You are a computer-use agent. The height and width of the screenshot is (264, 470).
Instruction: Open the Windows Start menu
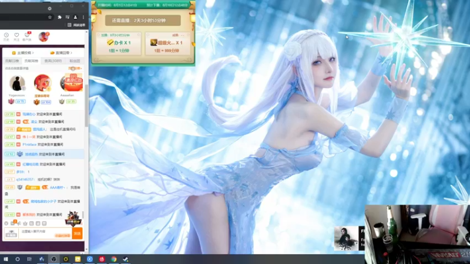click(x=6, y=259)
